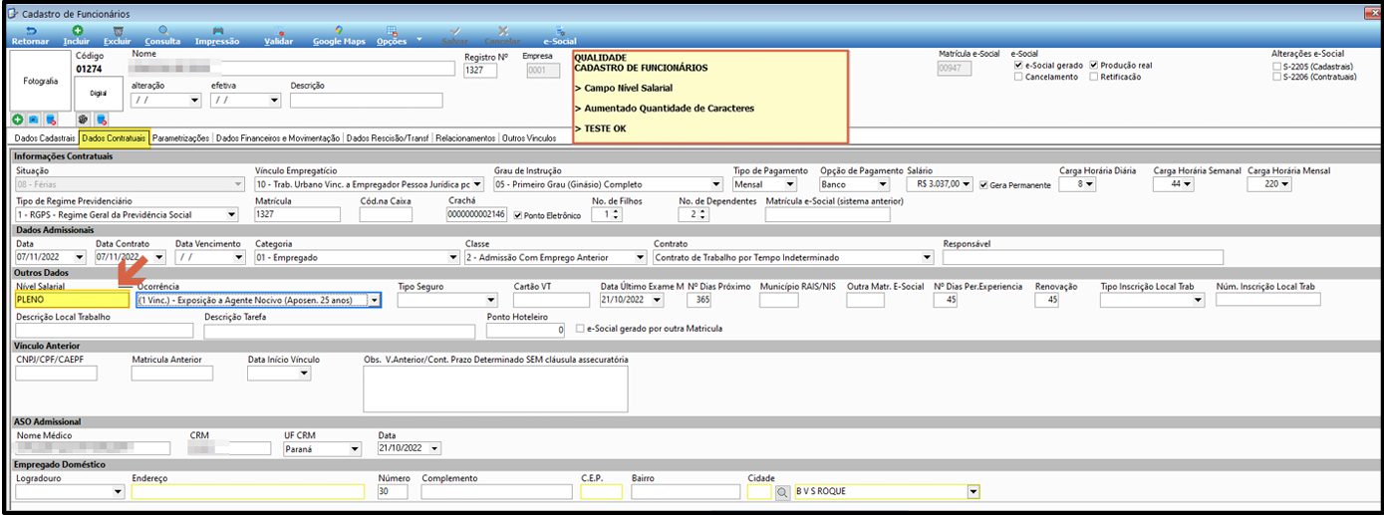1384x515 pixels.
Task: Open Carga Horária Semanal dropdown
Action: click(x=1187, y=184)
